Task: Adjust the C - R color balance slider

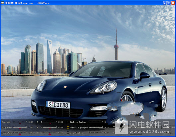Action: click(x=50, y=122)
